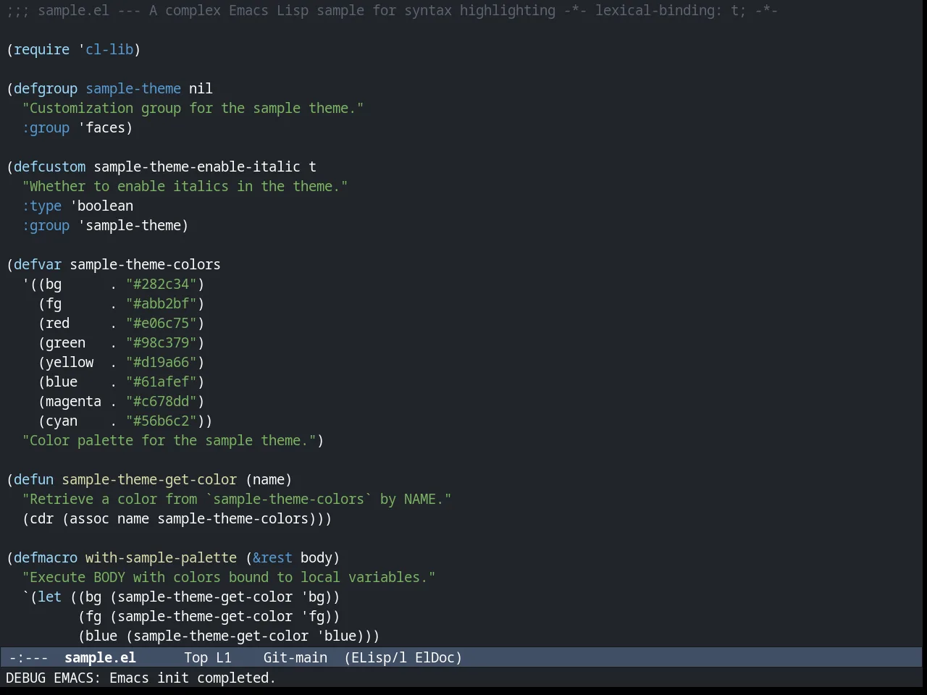The width and height of the screenshot is (927, 695).
Task: Click 'sample-theme-enable-italic' variable name
Action: click(x=197, y=167)
